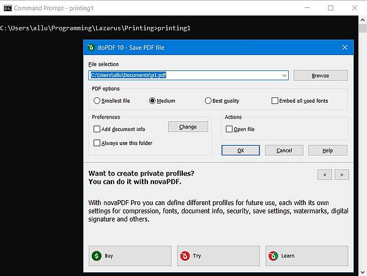Enable the Open file action checkbox
The width and height of the screenshot is (367, 276).
tap(229, 129)
